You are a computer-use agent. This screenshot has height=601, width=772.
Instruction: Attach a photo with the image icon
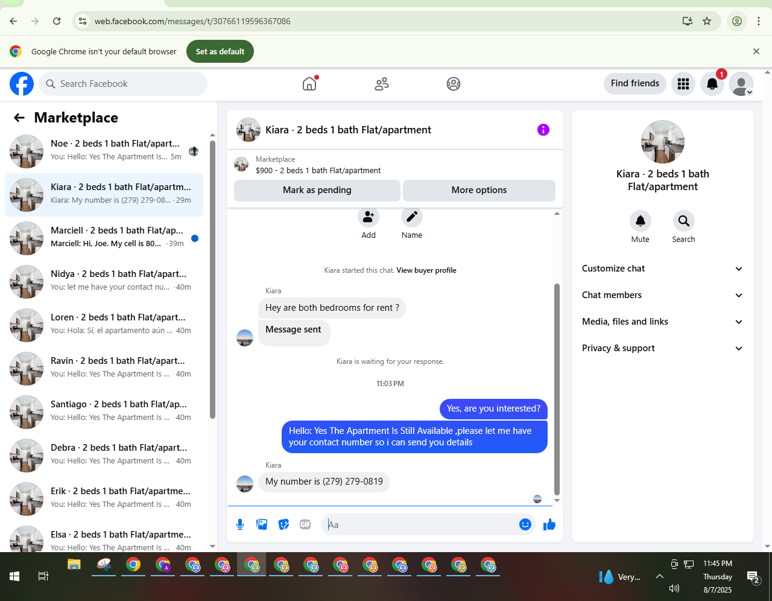point(262,524)
